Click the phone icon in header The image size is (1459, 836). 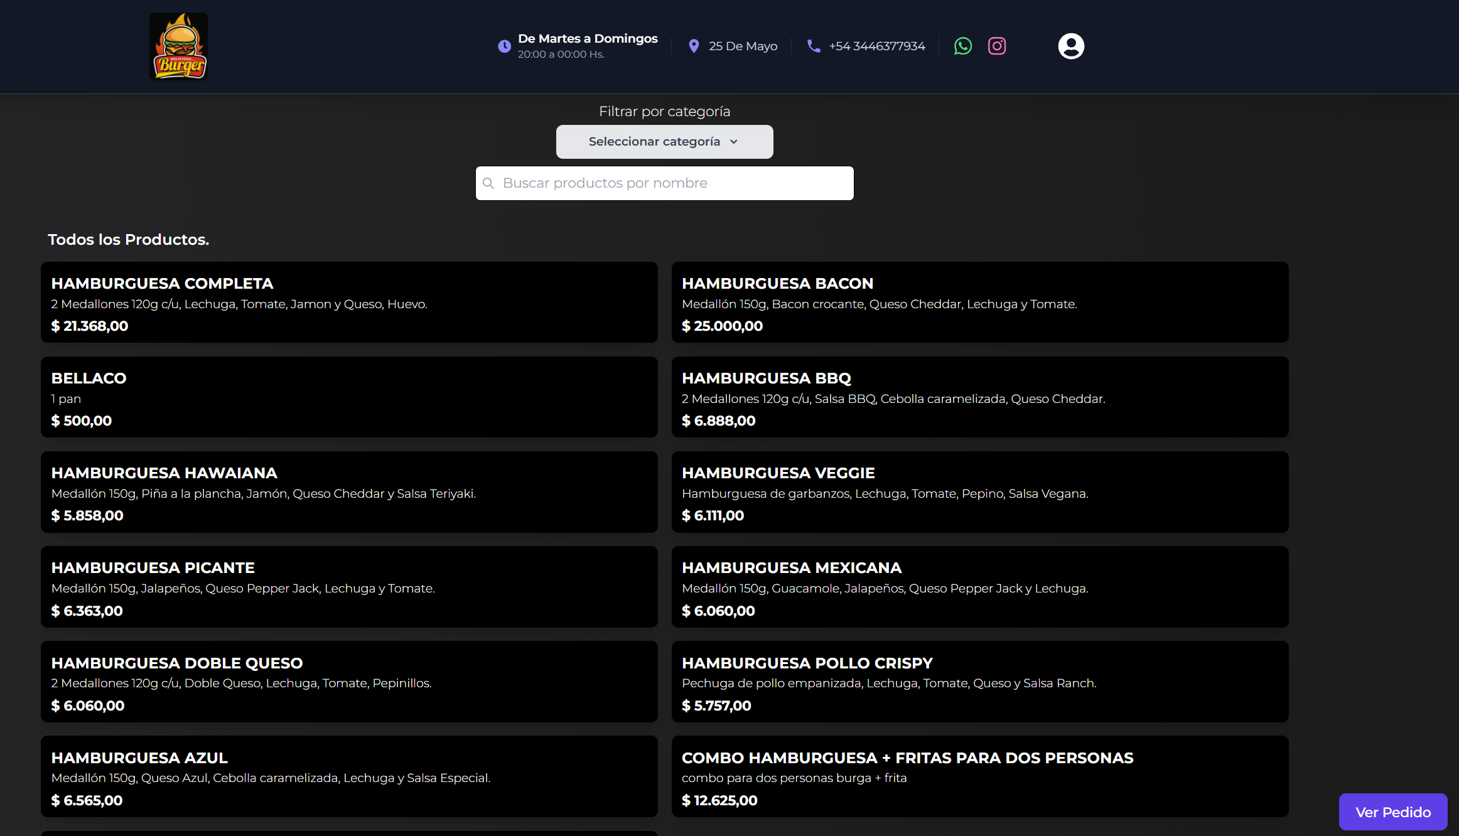click(814, 46)
